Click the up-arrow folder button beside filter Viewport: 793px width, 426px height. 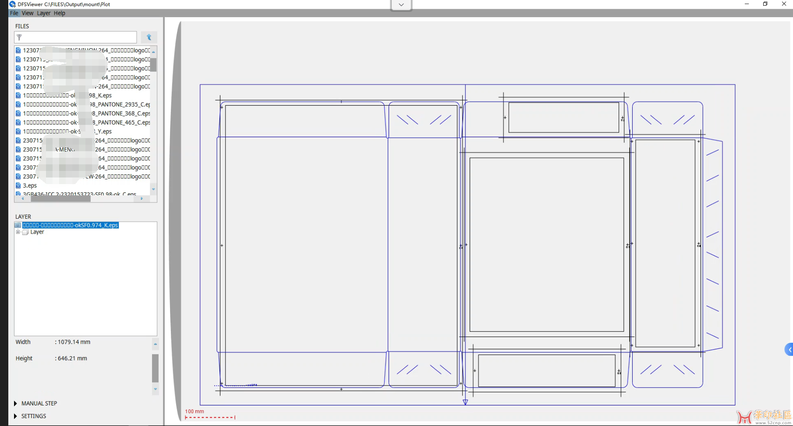pos(149,37)
